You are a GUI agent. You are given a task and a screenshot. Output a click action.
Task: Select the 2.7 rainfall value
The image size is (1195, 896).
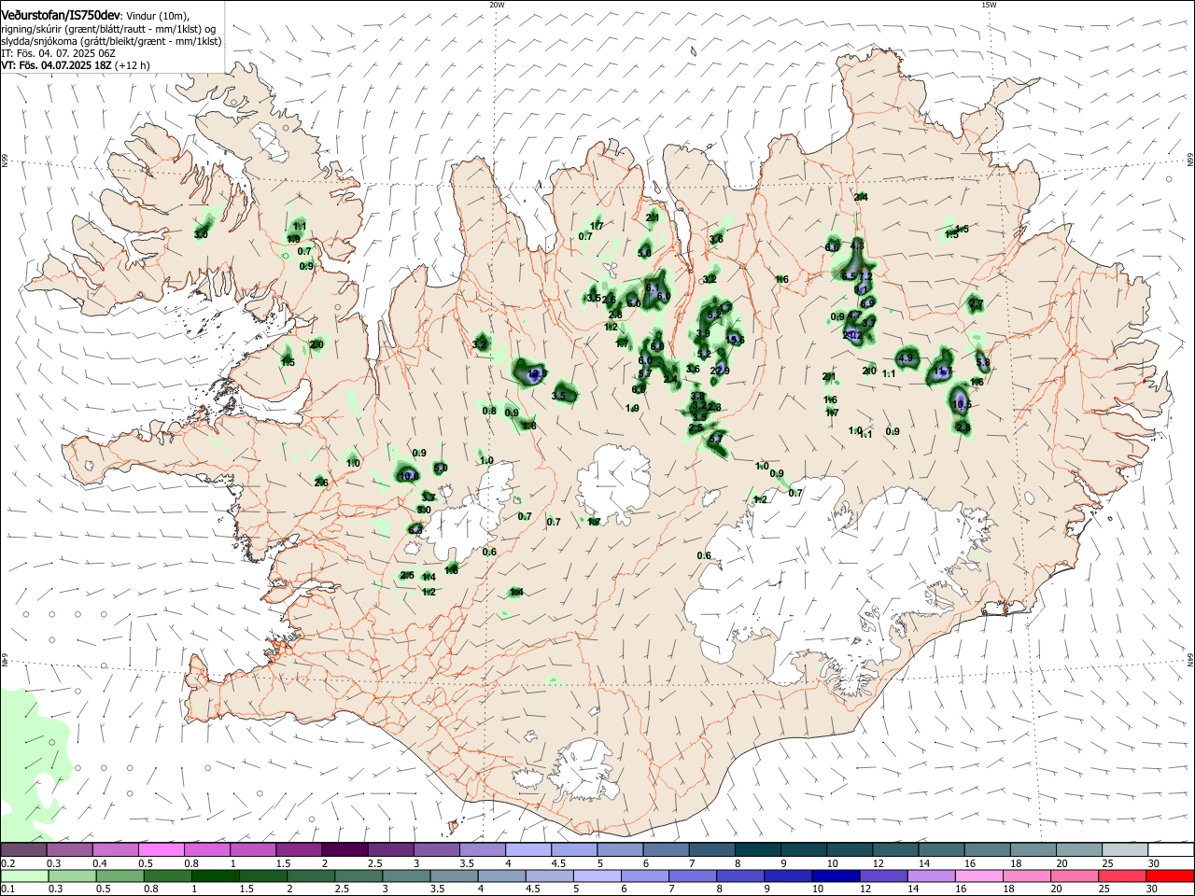click(977, 304)
